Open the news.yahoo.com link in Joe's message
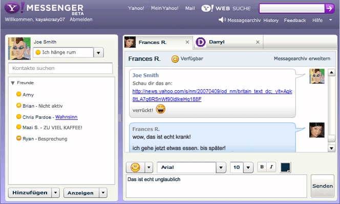 coord(212,95)
